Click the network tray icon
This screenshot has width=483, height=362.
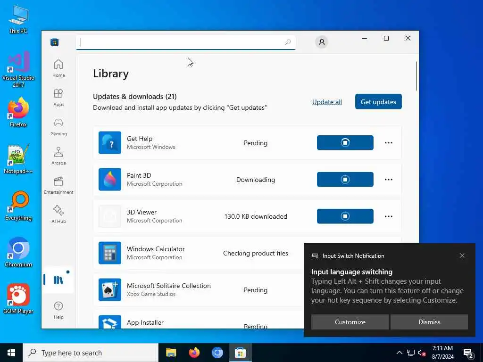point(411,353)
